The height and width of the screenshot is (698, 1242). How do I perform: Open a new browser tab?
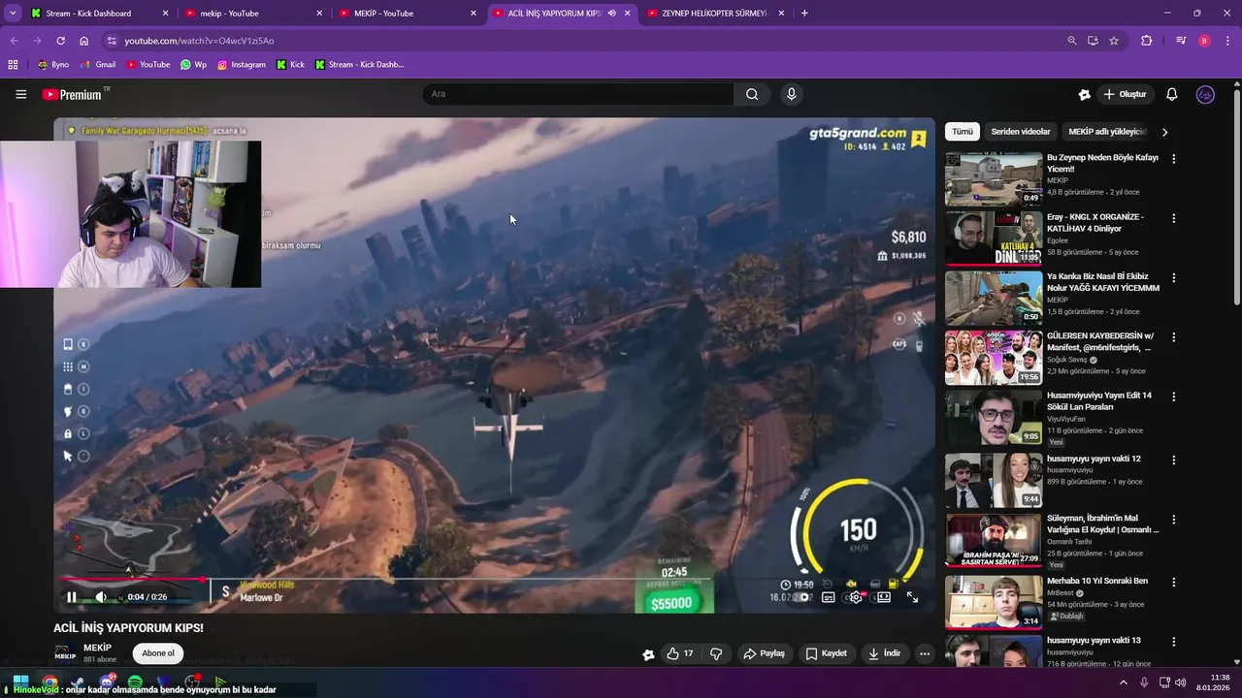pyautogui.click(x=804, y=14)
